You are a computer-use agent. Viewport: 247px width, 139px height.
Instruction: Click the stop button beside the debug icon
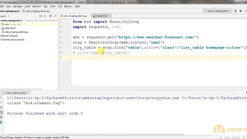tap(246, 11)
